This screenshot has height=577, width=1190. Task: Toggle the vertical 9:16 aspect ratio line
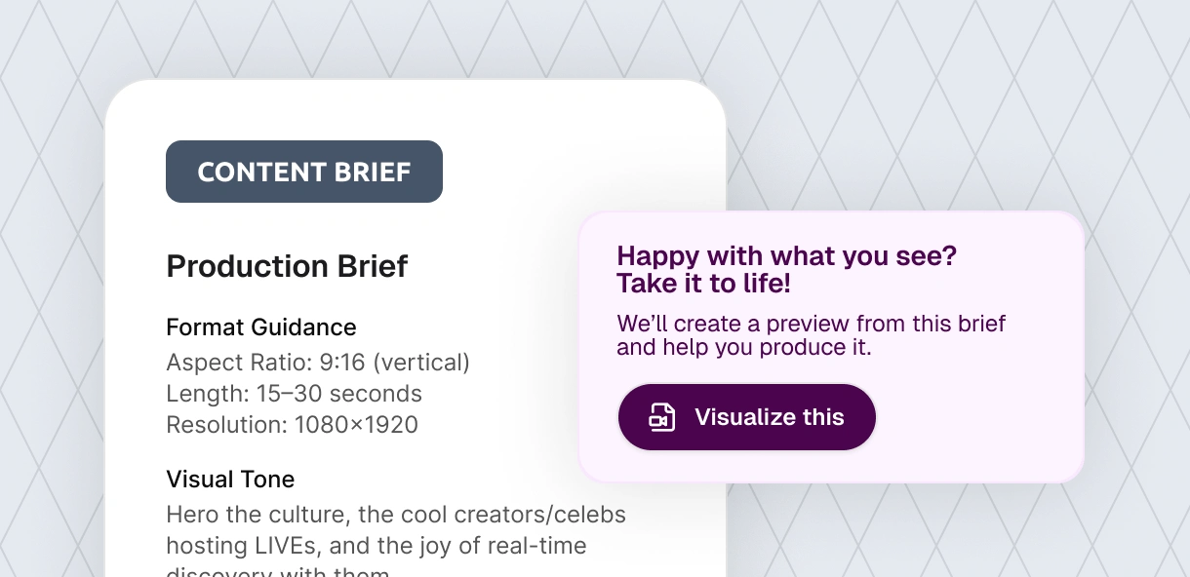[317, 362]
